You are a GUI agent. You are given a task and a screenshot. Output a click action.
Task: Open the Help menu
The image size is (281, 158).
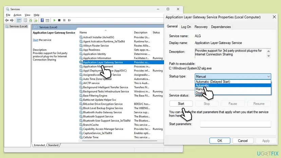(x=37, y=15)
